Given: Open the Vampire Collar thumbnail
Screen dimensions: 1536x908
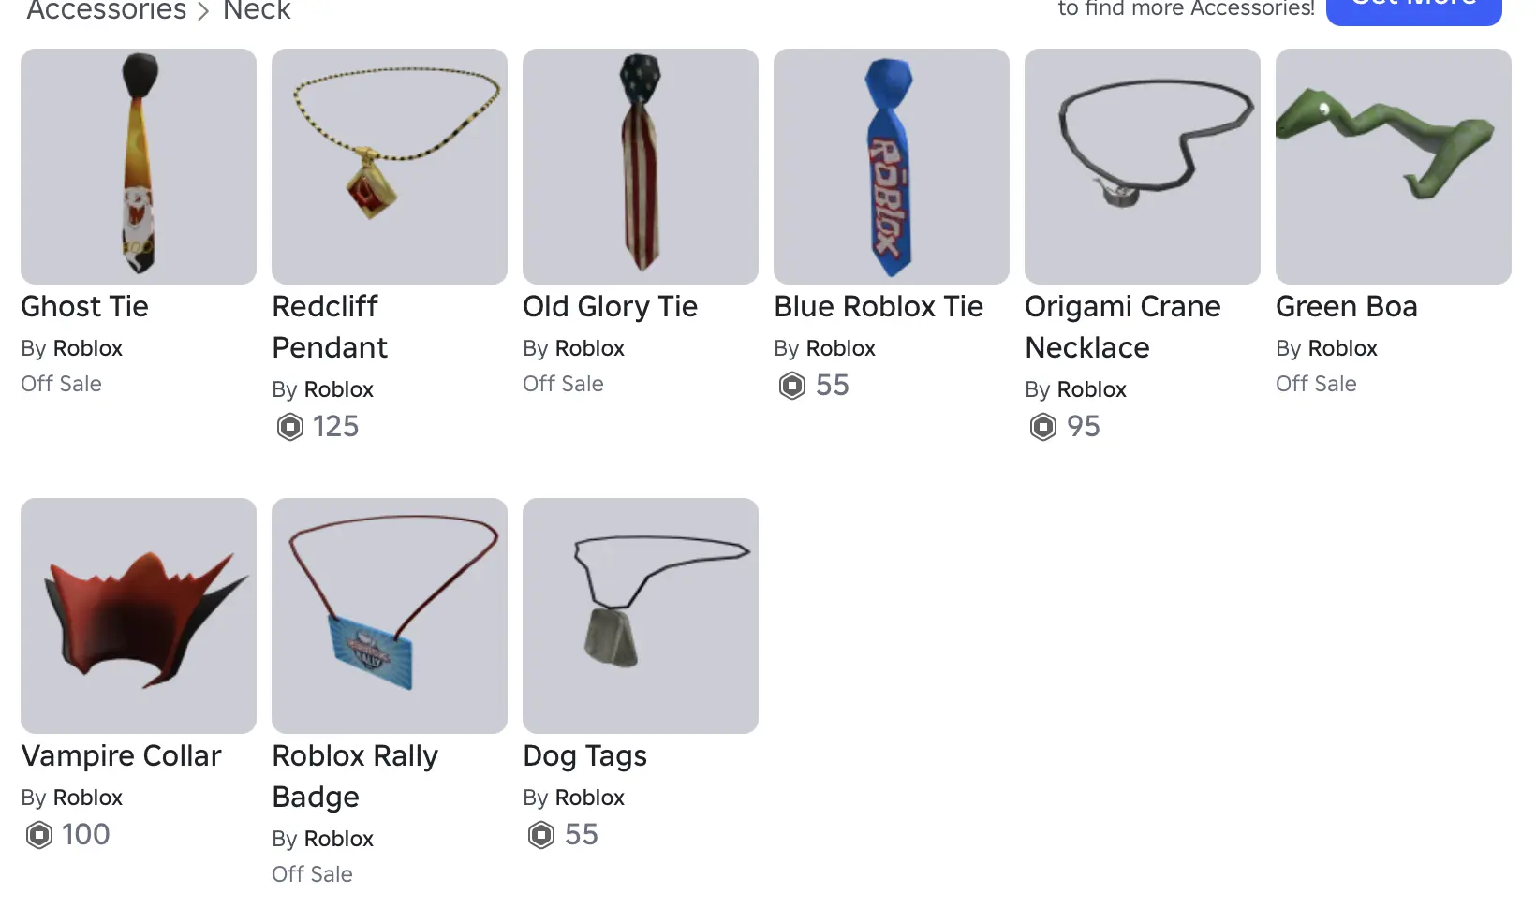Looking at the screenshot, I should click(x=139, y=616).
